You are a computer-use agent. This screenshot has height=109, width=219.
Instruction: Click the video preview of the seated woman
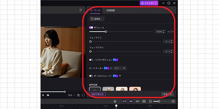point(63,52)
